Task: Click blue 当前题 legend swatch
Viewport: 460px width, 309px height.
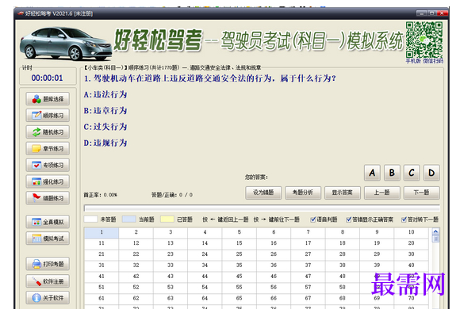Action: [128, 219]
